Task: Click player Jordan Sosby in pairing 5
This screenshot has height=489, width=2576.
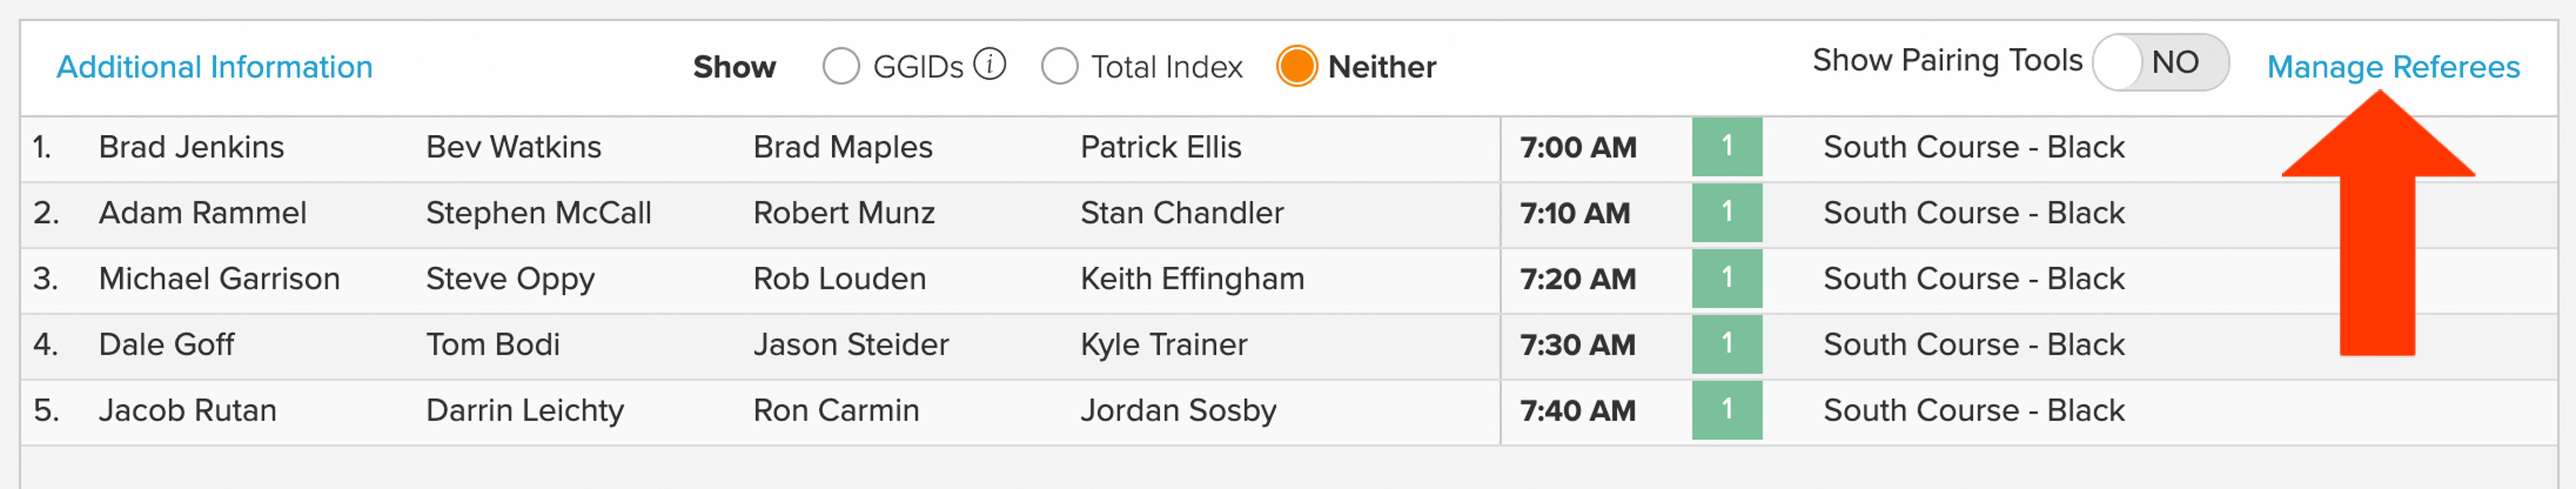Action: point(1178,411)
